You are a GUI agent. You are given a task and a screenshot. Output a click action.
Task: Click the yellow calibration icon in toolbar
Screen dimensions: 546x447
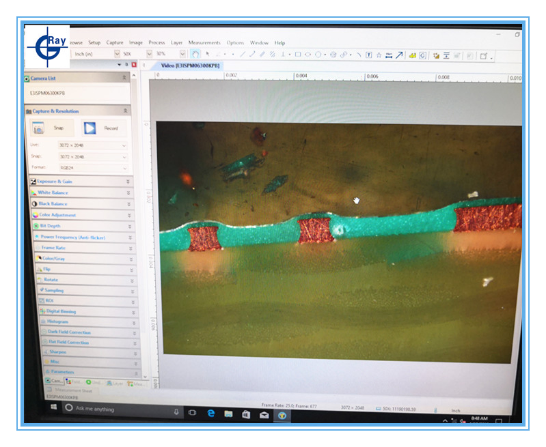click(413, 55)
